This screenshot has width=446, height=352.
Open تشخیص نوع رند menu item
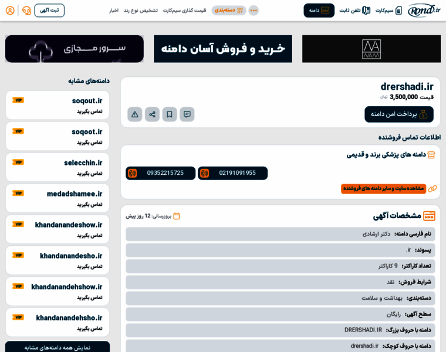pos(140,11)
